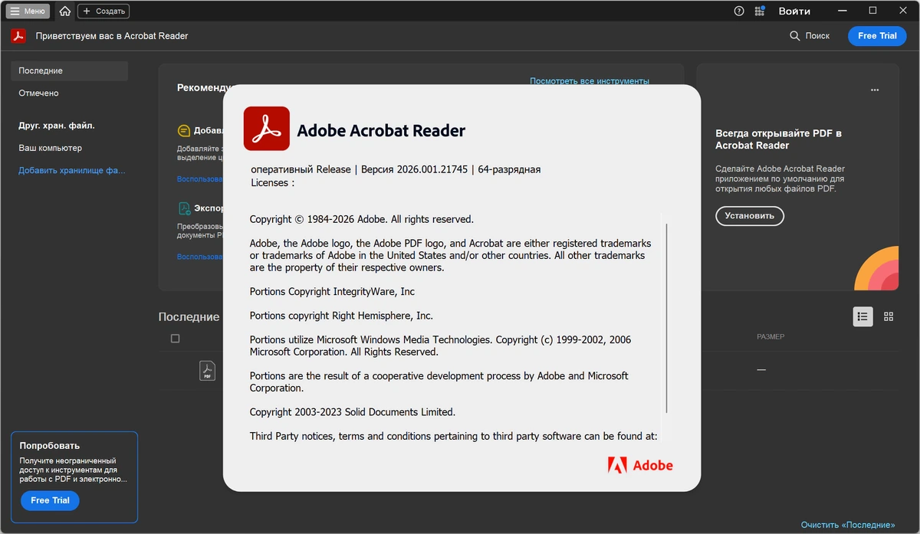Click the version text 2026.001.21745
Viewport: 920px width, 534px height.
click(x=432, y=169)
